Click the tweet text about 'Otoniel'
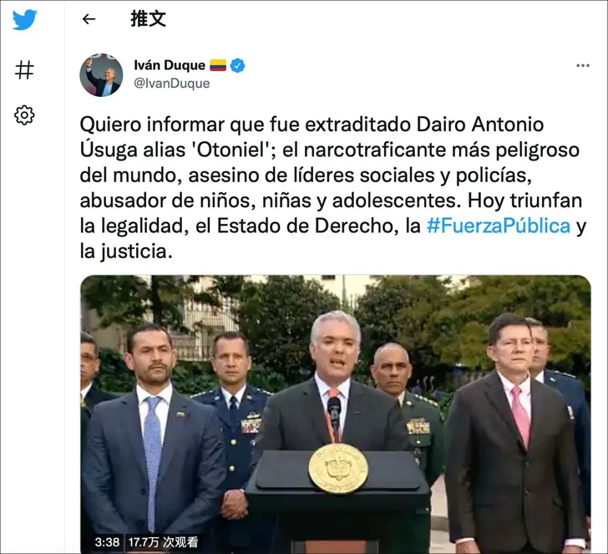 [x=333, y=187]
